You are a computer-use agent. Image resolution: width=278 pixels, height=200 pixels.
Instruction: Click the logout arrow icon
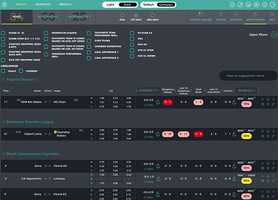click(273, 4)
